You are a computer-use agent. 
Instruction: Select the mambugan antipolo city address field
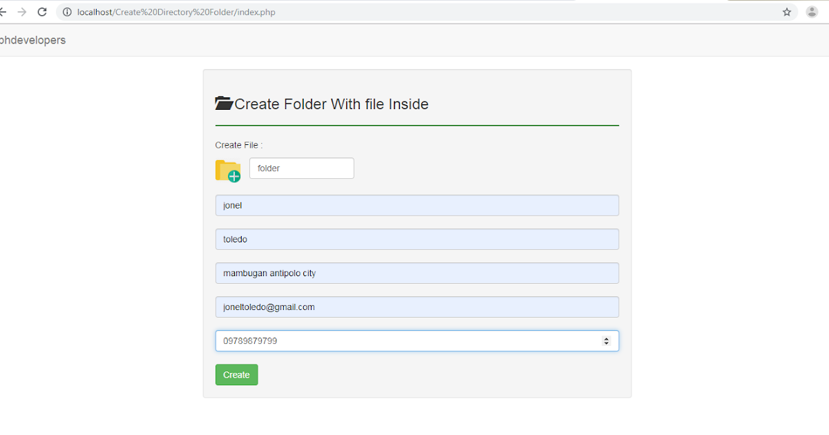(417, 273)
